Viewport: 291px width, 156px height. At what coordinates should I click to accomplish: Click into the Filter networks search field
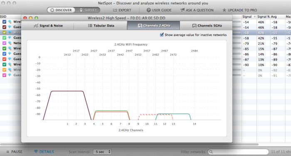238,152
